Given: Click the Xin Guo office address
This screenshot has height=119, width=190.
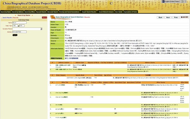Looking at the screenshot, I should pos(79,113).
